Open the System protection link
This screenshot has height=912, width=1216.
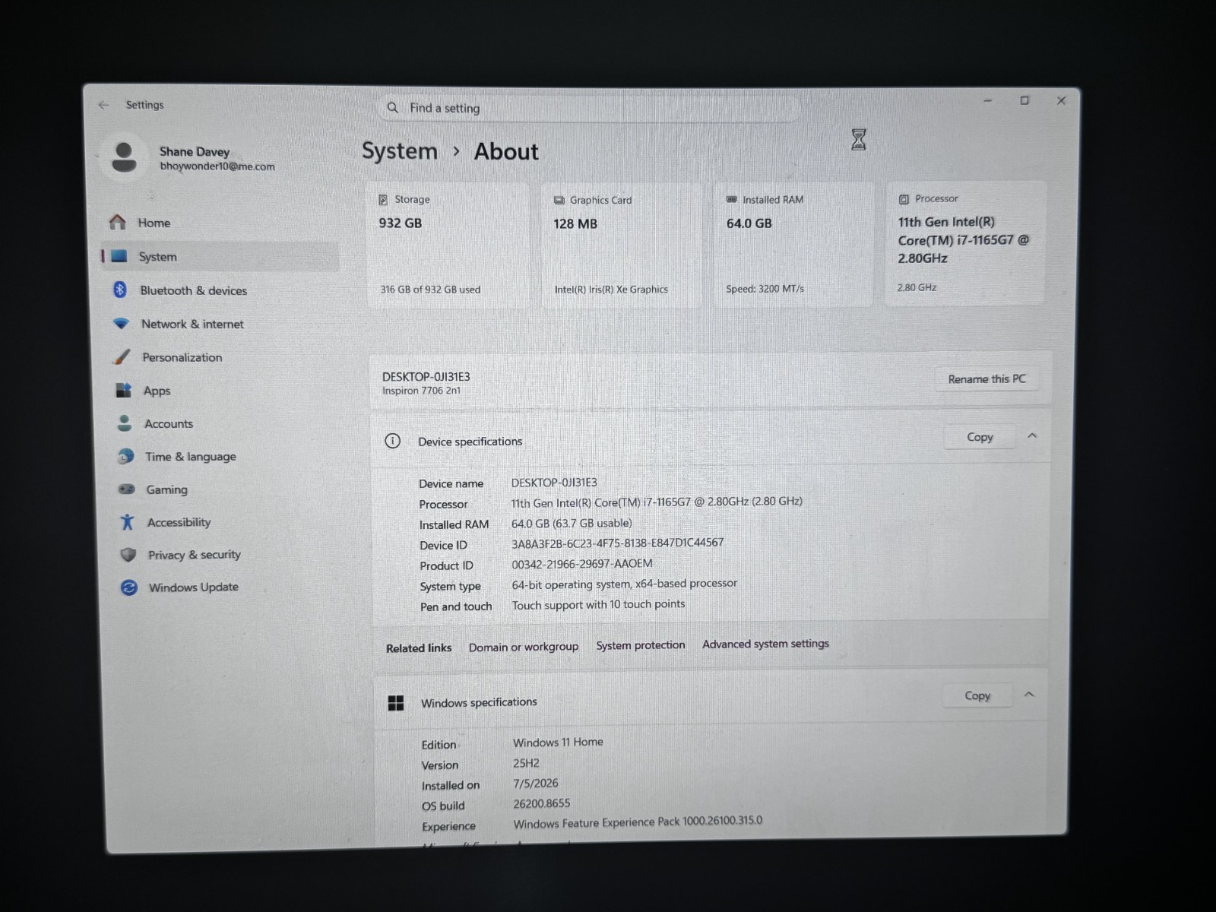pos(640,645)
